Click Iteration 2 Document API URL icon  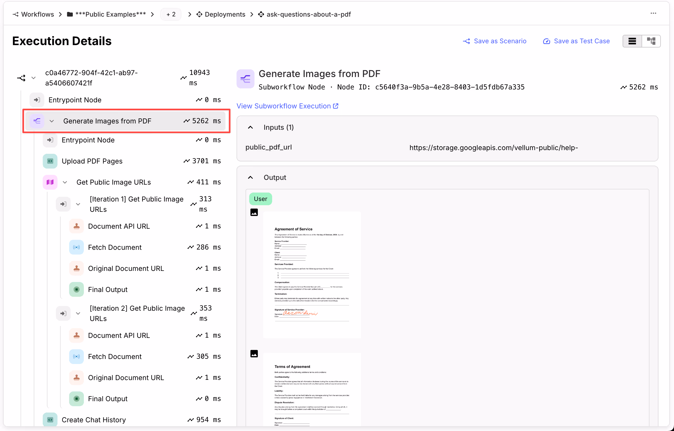[76, 335]
